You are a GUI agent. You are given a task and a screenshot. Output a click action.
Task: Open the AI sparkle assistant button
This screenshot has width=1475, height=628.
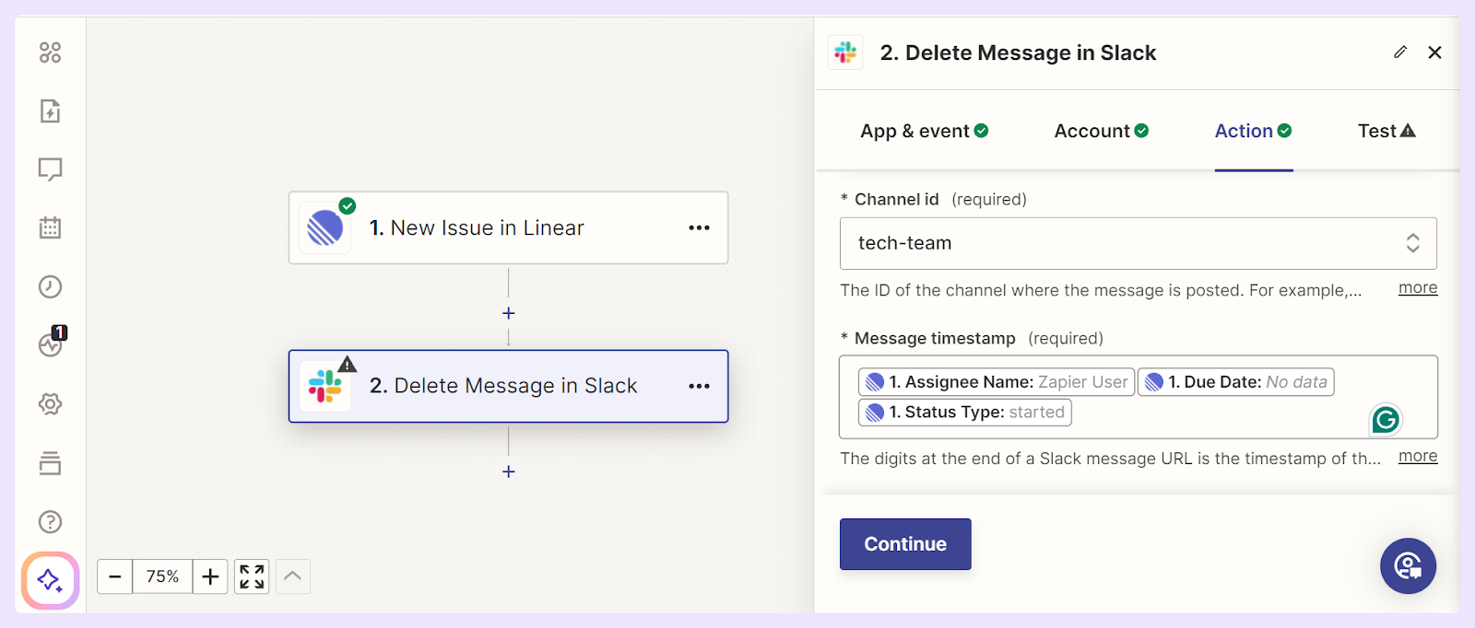point(51,581)
